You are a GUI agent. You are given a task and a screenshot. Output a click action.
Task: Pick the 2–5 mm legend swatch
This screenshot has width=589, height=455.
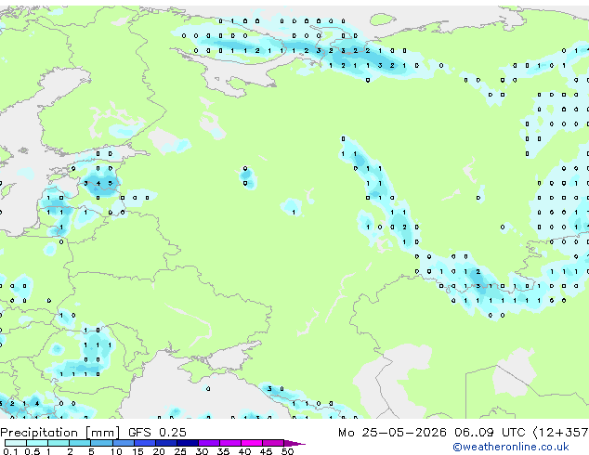point(80,443)
